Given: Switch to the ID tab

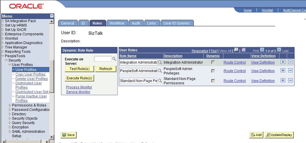Looking at the screenshot, I should pos(84,23).
